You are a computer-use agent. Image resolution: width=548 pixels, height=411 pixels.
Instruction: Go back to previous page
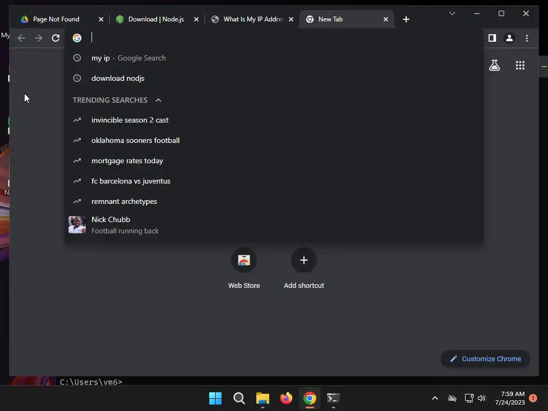[x=21, y=38]
